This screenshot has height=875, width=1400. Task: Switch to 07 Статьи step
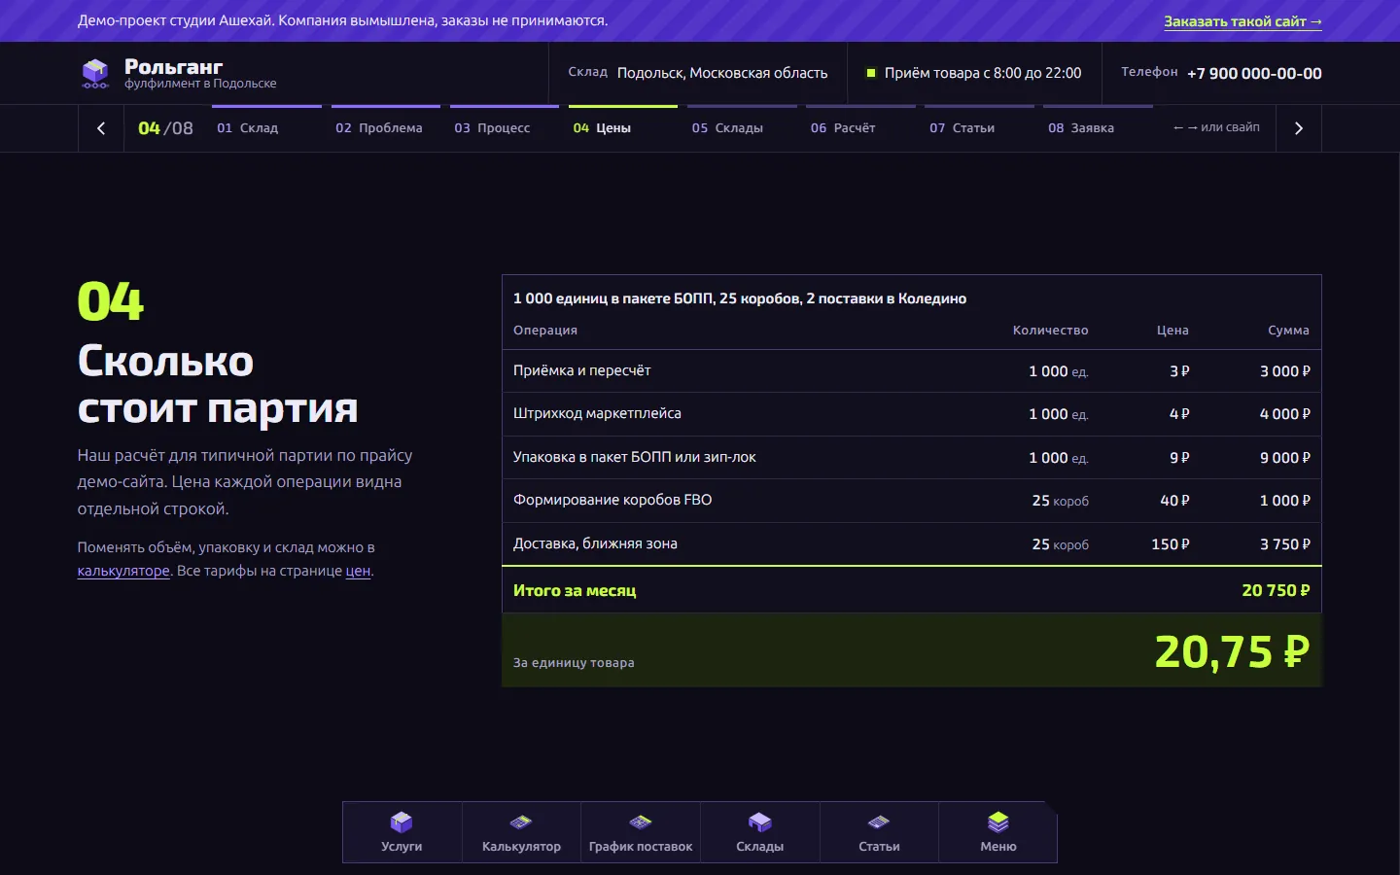979,127
